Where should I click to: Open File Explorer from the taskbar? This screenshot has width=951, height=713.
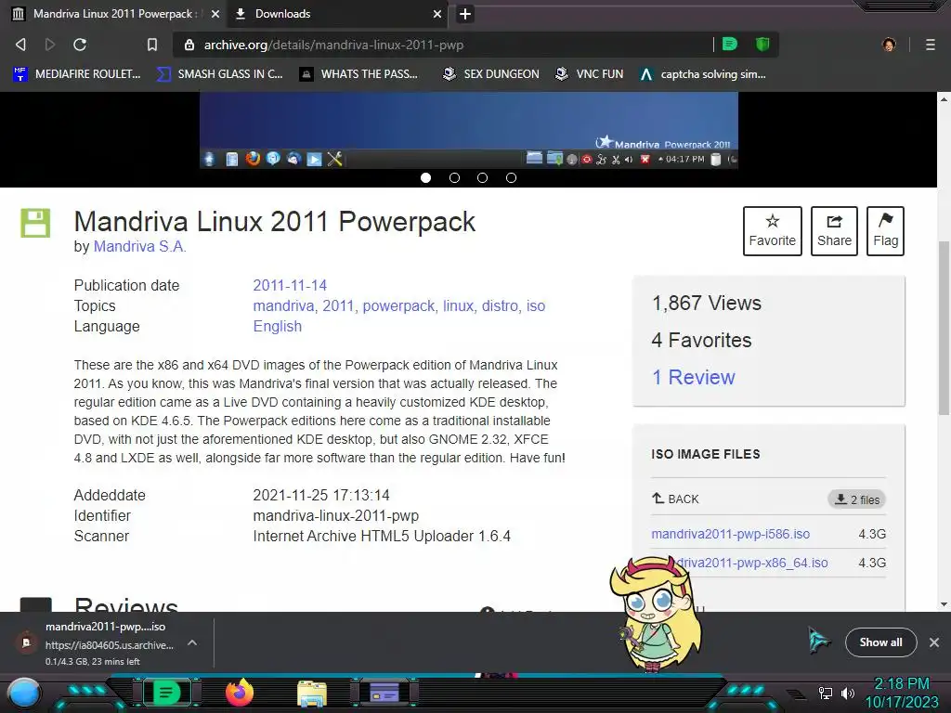pyautogui.click(x=312, y=693)
